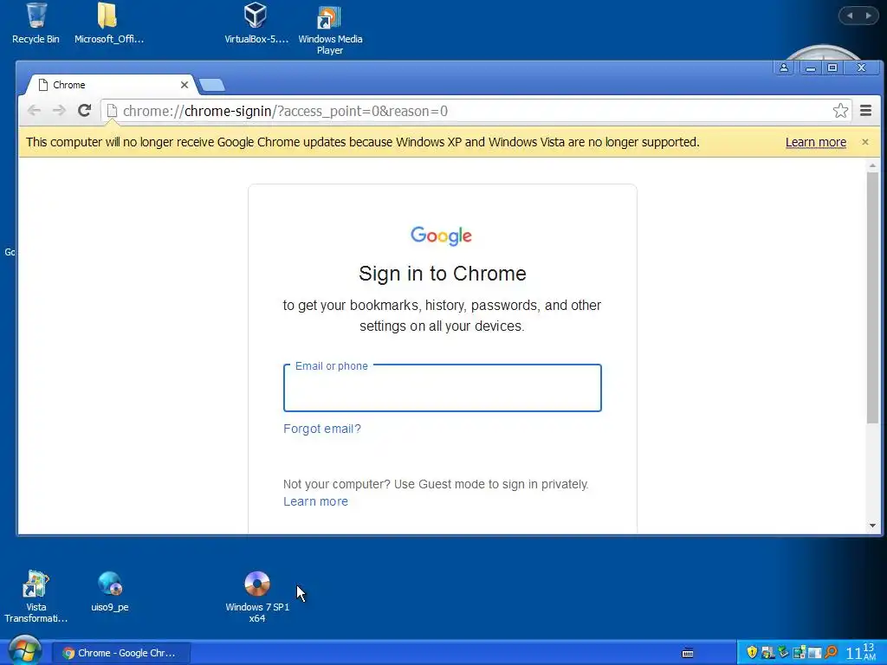The height and width of the screenshot is (665, 887).
Task: Click the scrollbar up arrow
Action: (x=872, y=165)
